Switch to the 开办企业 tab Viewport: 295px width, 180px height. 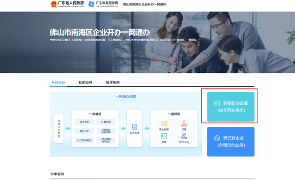point(58,83)
